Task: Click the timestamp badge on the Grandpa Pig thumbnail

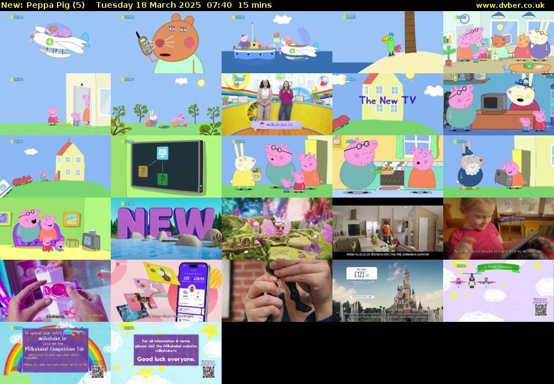Action: [459, 141]
